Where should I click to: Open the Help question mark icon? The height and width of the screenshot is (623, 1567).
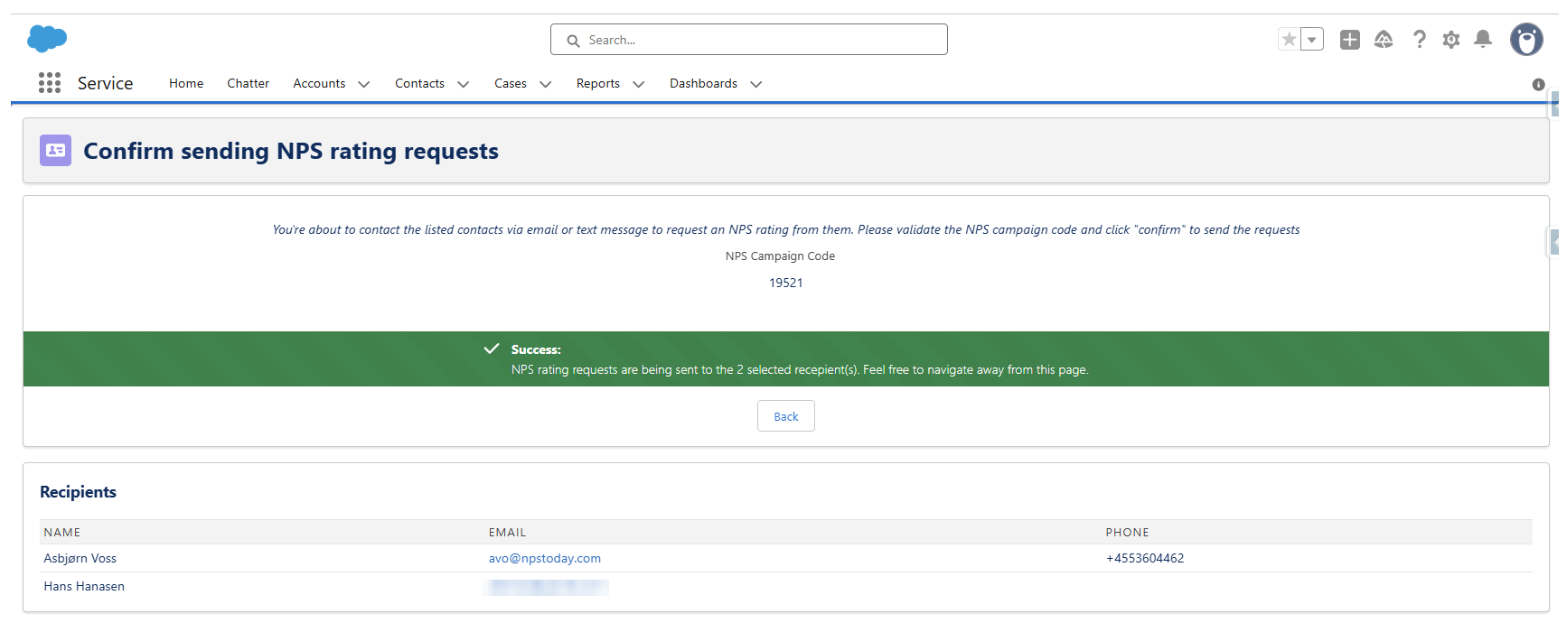pos(1419,40)
